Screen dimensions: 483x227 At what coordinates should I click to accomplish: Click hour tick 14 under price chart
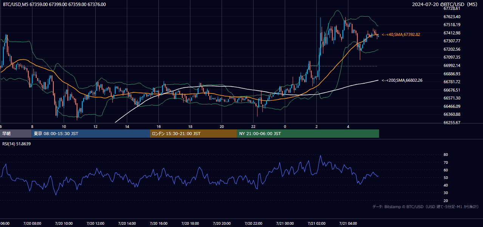127,127
